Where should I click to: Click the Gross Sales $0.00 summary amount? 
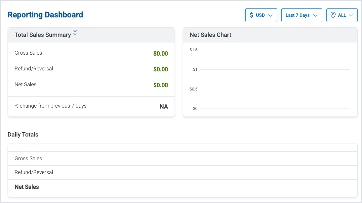click(x=160, y=54)
